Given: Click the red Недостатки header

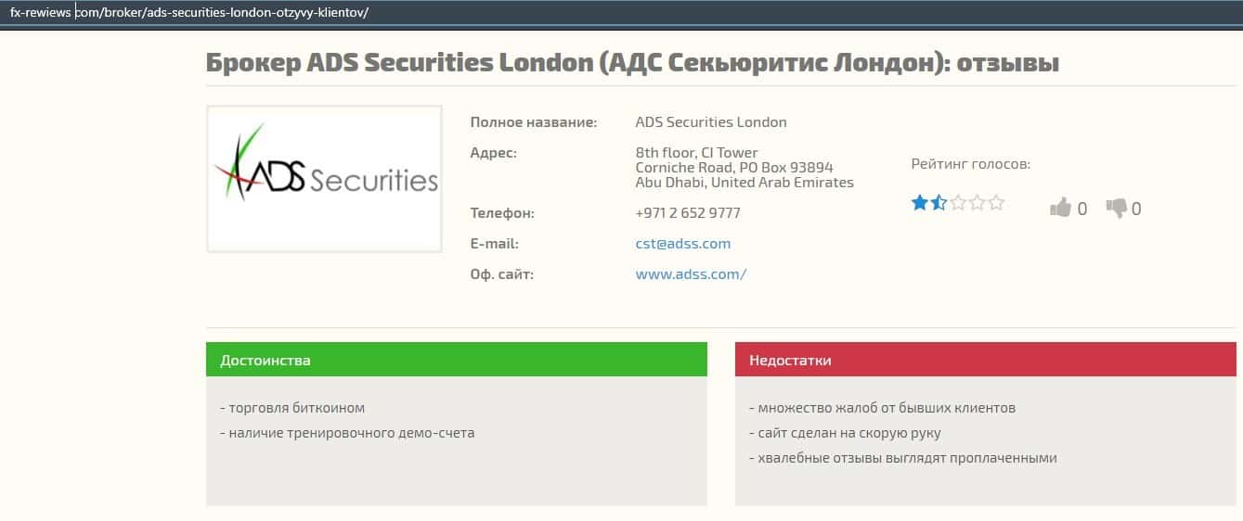Looking at the screenshot, I should click(985, 360).
